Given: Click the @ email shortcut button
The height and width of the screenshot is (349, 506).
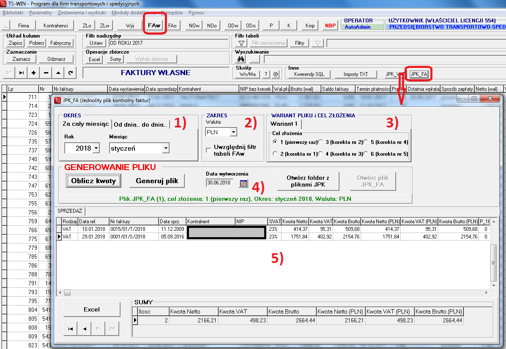Looking at the screenshot, I should point(275,74).
